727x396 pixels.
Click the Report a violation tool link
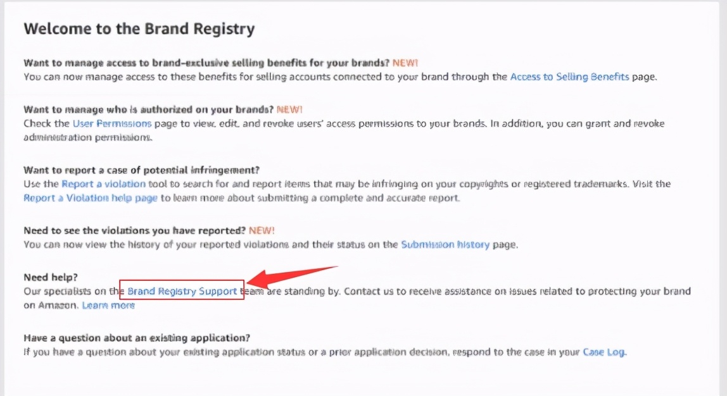[103, 184]
